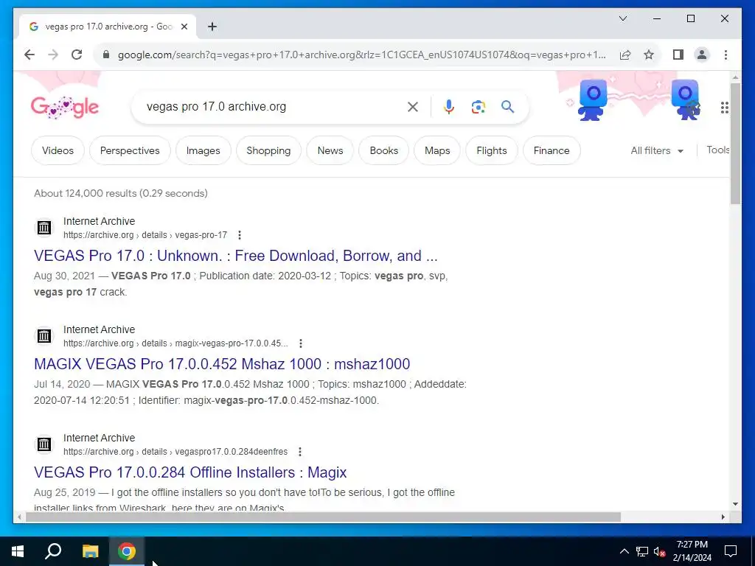755x566 pixels.
Task: Clear the search box with the X icon
Action: pos(413,107)
